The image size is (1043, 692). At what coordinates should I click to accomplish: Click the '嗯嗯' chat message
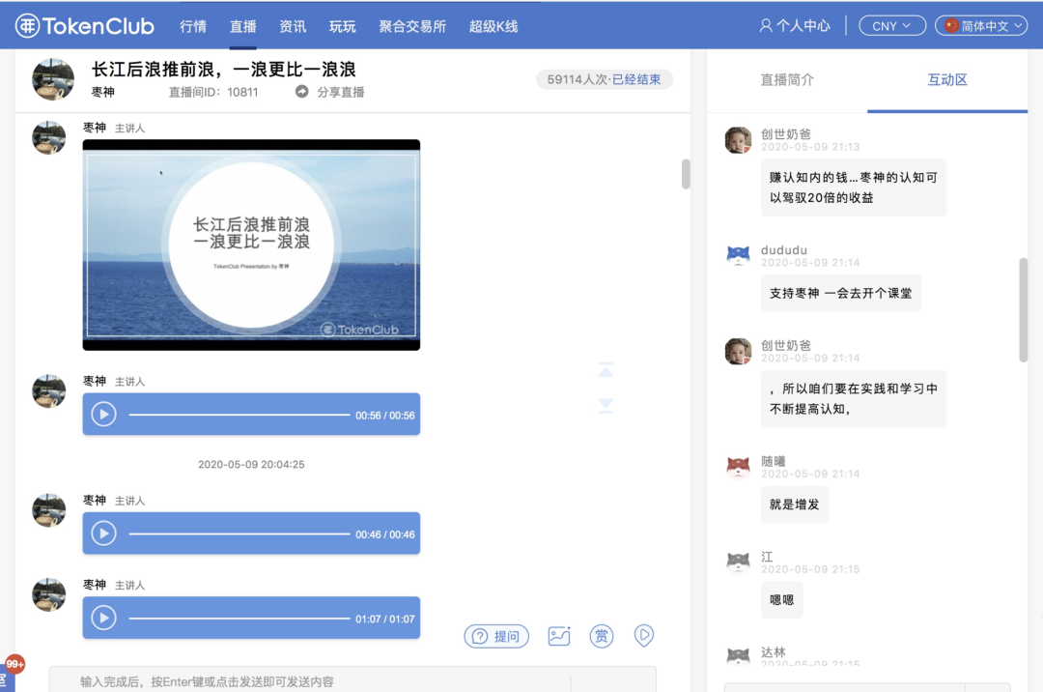coord(781,600)
